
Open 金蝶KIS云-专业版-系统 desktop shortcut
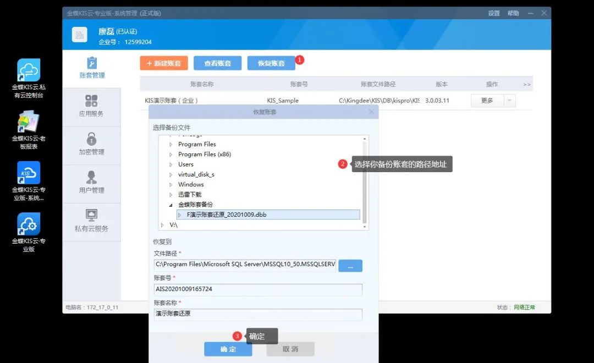(29, 181)
